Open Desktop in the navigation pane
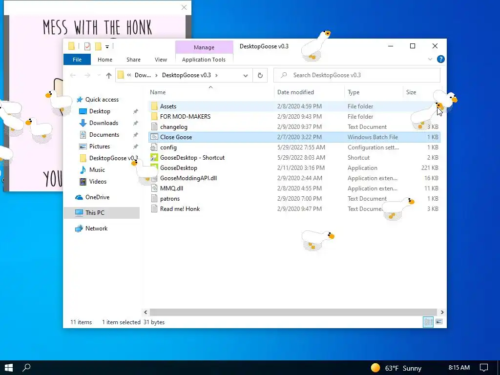This screenshot has height=375, width=500. coord(100,111)
